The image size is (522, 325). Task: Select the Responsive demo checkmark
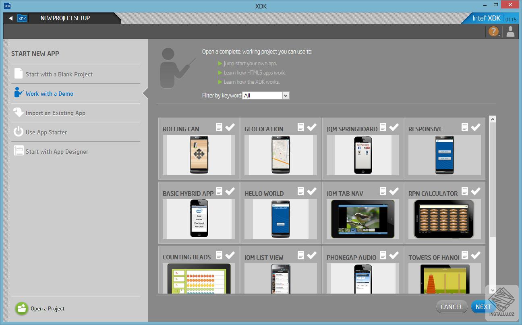[x=476, y=127]
